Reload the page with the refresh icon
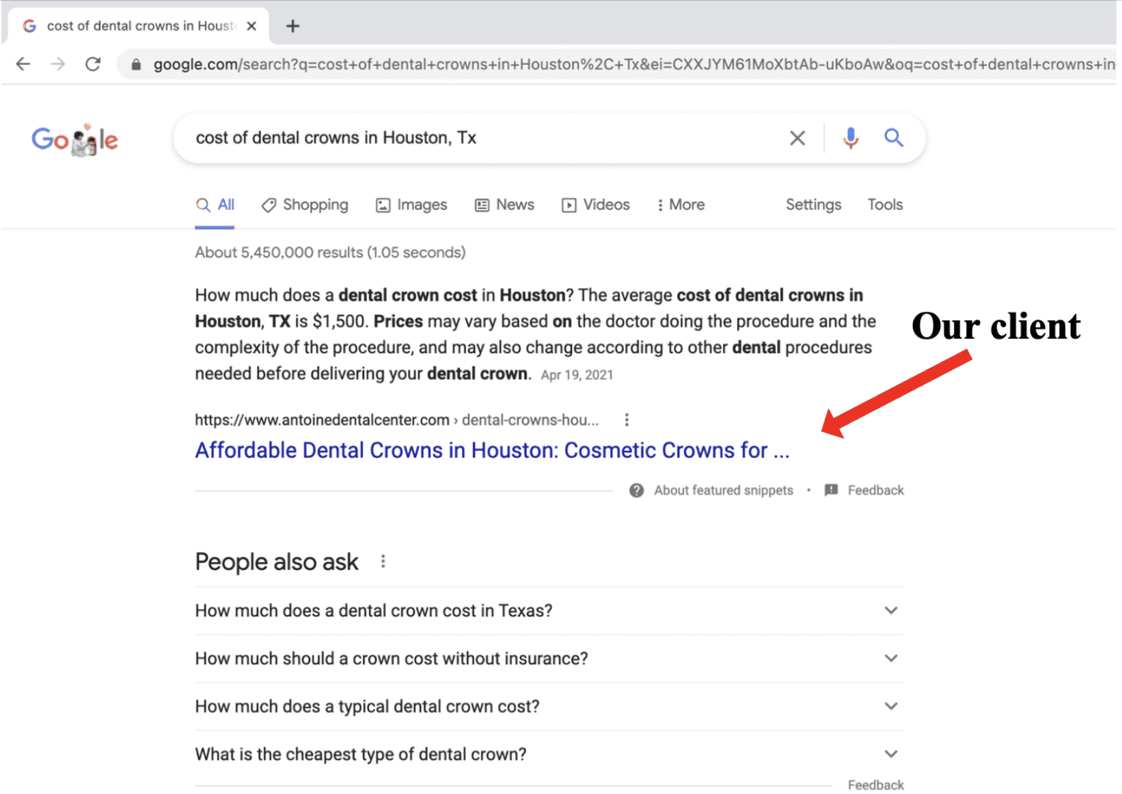Viewport: 1122px width, 794px height. (x=93, y=64)
